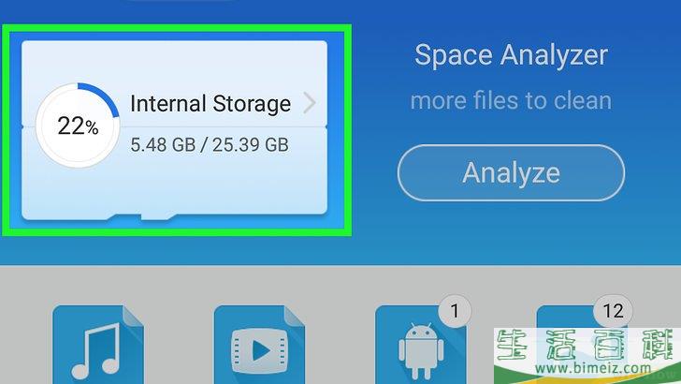Tap the notification badge showing 12
Screen dimensions: 681x384
613,311
